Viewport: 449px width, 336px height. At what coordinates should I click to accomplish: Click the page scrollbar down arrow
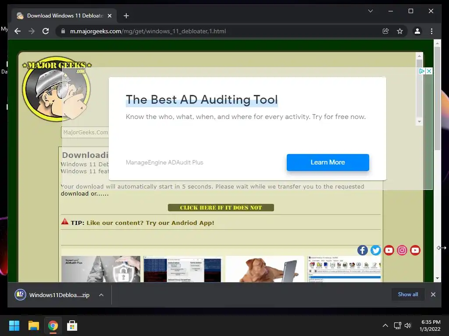point(437,278)
